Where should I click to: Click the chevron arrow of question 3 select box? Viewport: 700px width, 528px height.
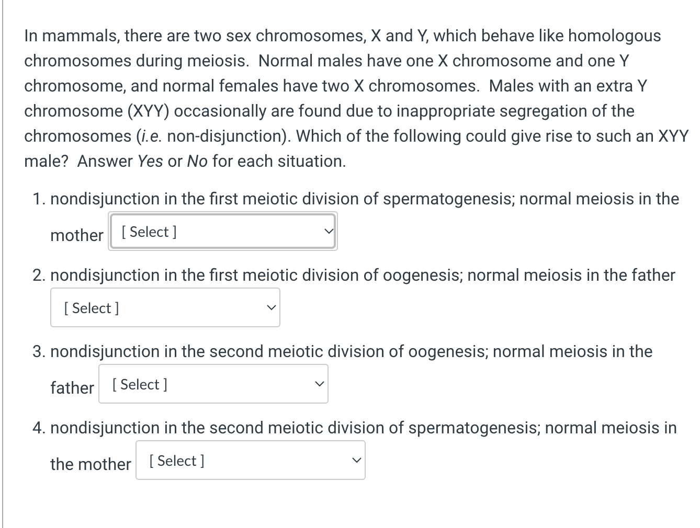click(319, 384)
